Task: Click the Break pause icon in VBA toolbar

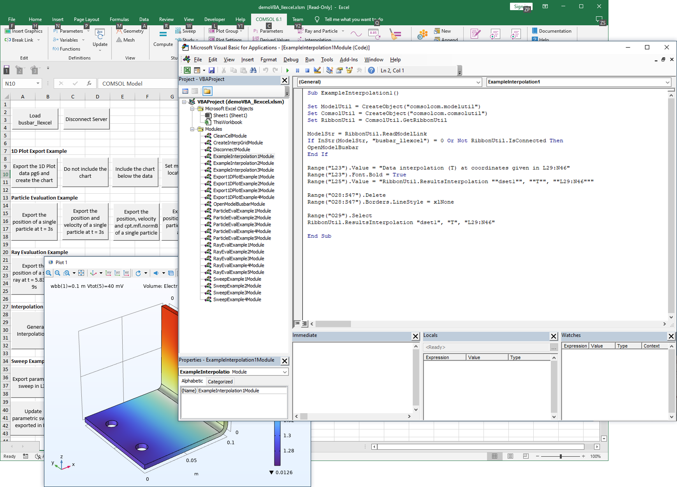Action: click(x=297, y=70)
